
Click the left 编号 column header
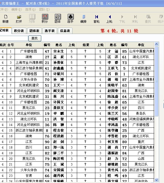47,45
